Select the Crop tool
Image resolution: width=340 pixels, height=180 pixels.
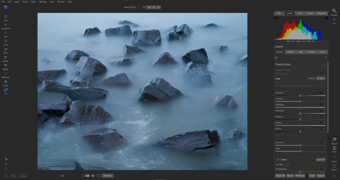tap(6, 18)
